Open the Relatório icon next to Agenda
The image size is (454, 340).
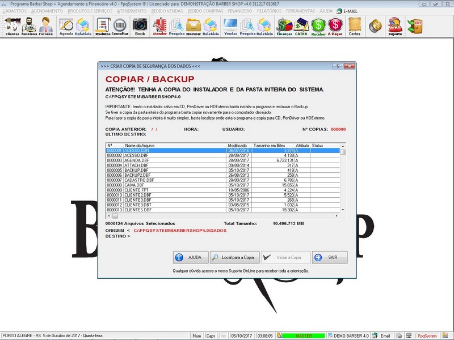coord(83,26)
